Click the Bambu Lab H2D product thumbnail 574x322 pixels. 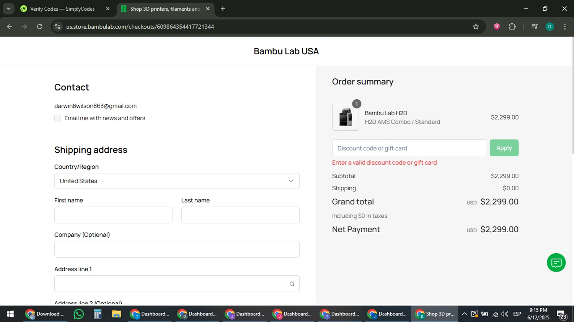pyautogui.click(x=346, y=117)
